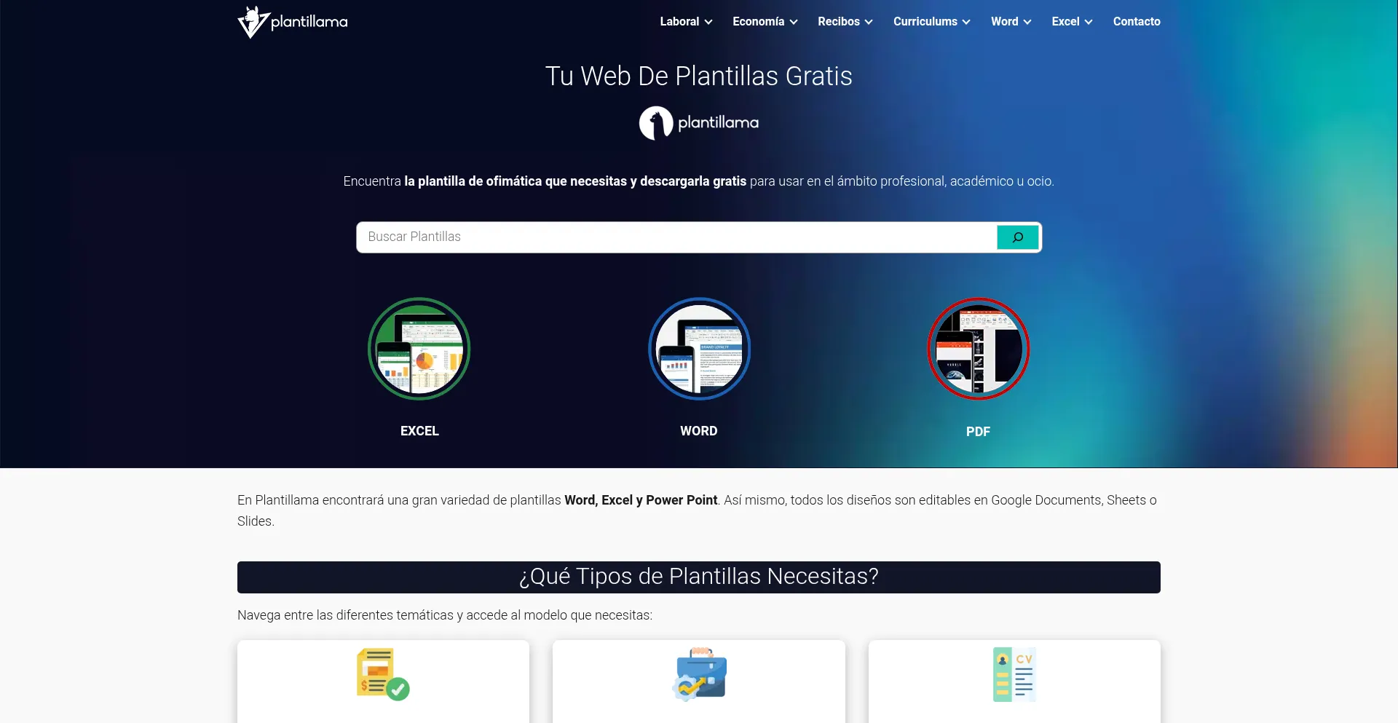Click the 'Tu Web De Plantillas Gratis' heading
Image resolution: width=1398 pixels, height=723 pixels.
click(699, 76)
